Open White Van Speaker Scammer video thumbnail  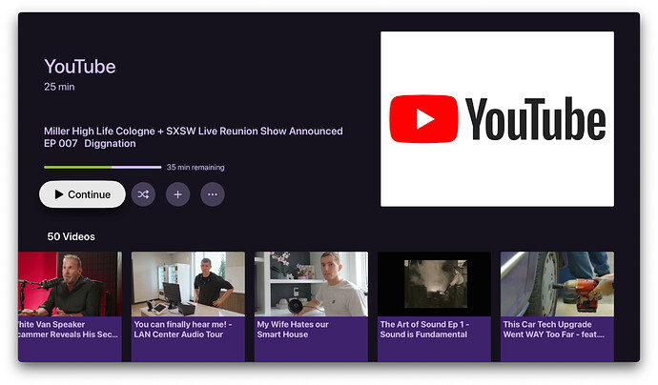70,283
